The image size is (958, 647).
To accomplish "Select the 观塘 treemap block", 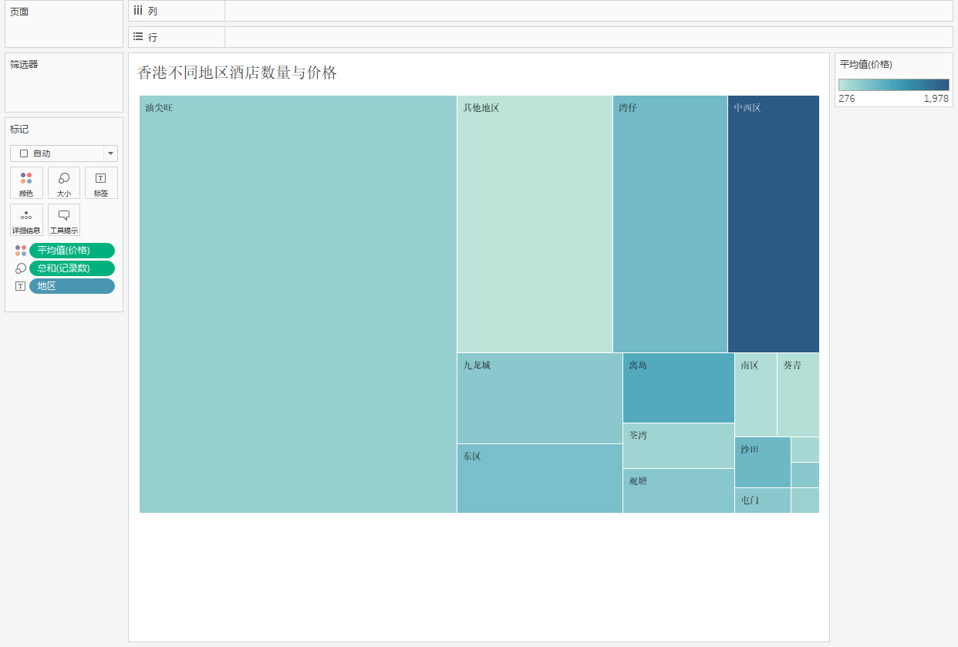I will [x=679, y=490].
